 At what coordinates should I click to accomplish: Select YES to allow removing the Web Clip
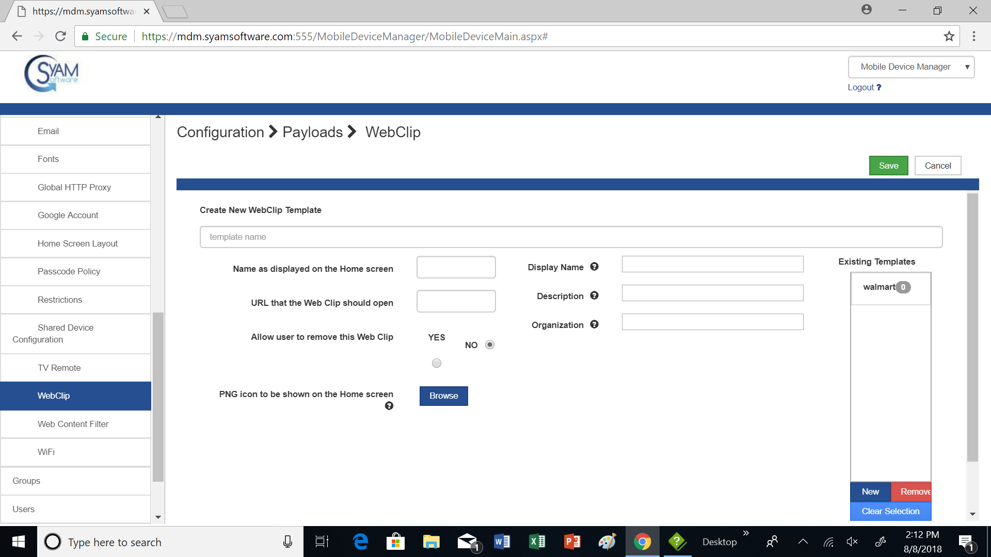[x=436, y=363]
